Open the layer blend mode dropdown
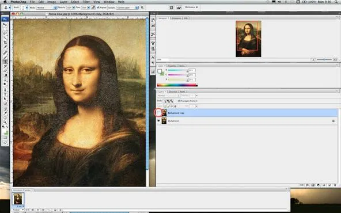The height and width of the screenshot is (213, 341). [169, 96]
